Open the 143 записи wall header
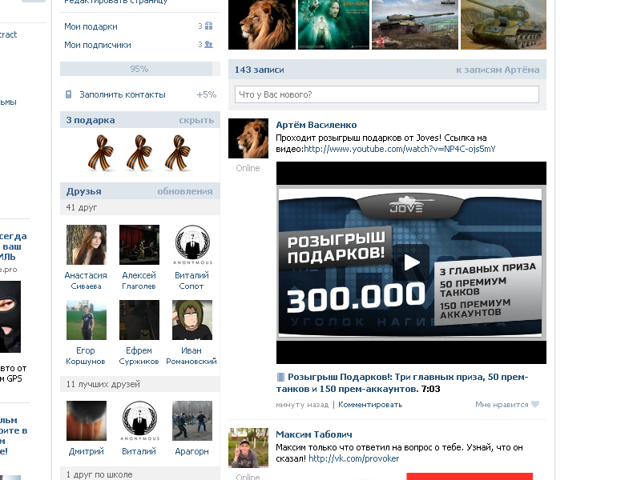This screenshot has width=641, height=480. click(259, 70)
